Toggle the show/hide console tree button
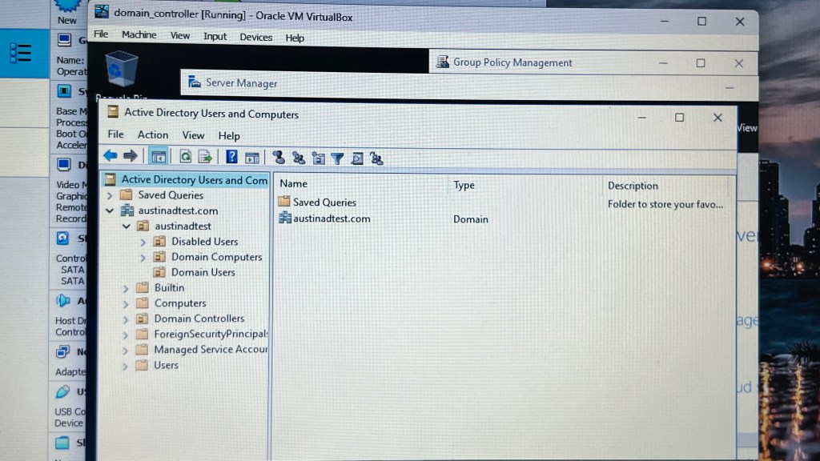Viewport: 820px width, 461px height. 159,157
